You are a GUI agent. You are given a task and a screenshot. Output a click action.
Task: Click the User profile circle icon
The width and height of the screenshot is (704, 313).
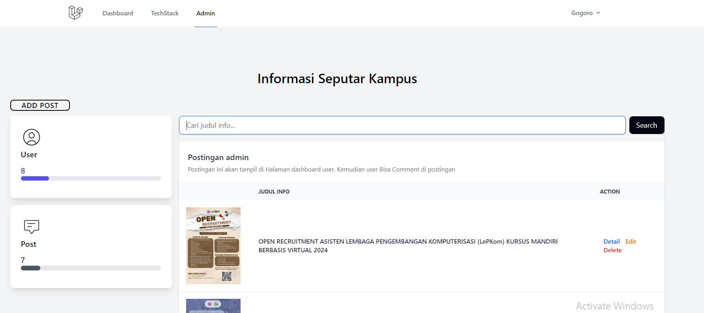[32, 137]
